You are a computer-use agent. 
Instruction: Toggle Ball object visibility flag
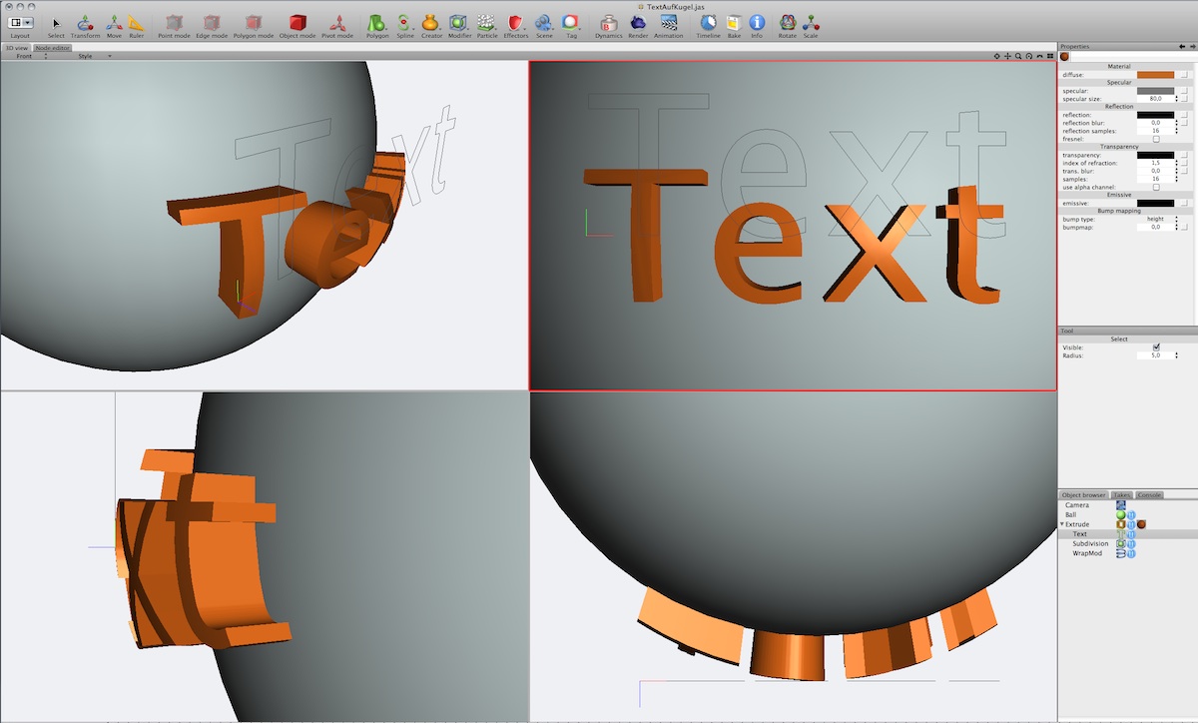coord(1131,515)
